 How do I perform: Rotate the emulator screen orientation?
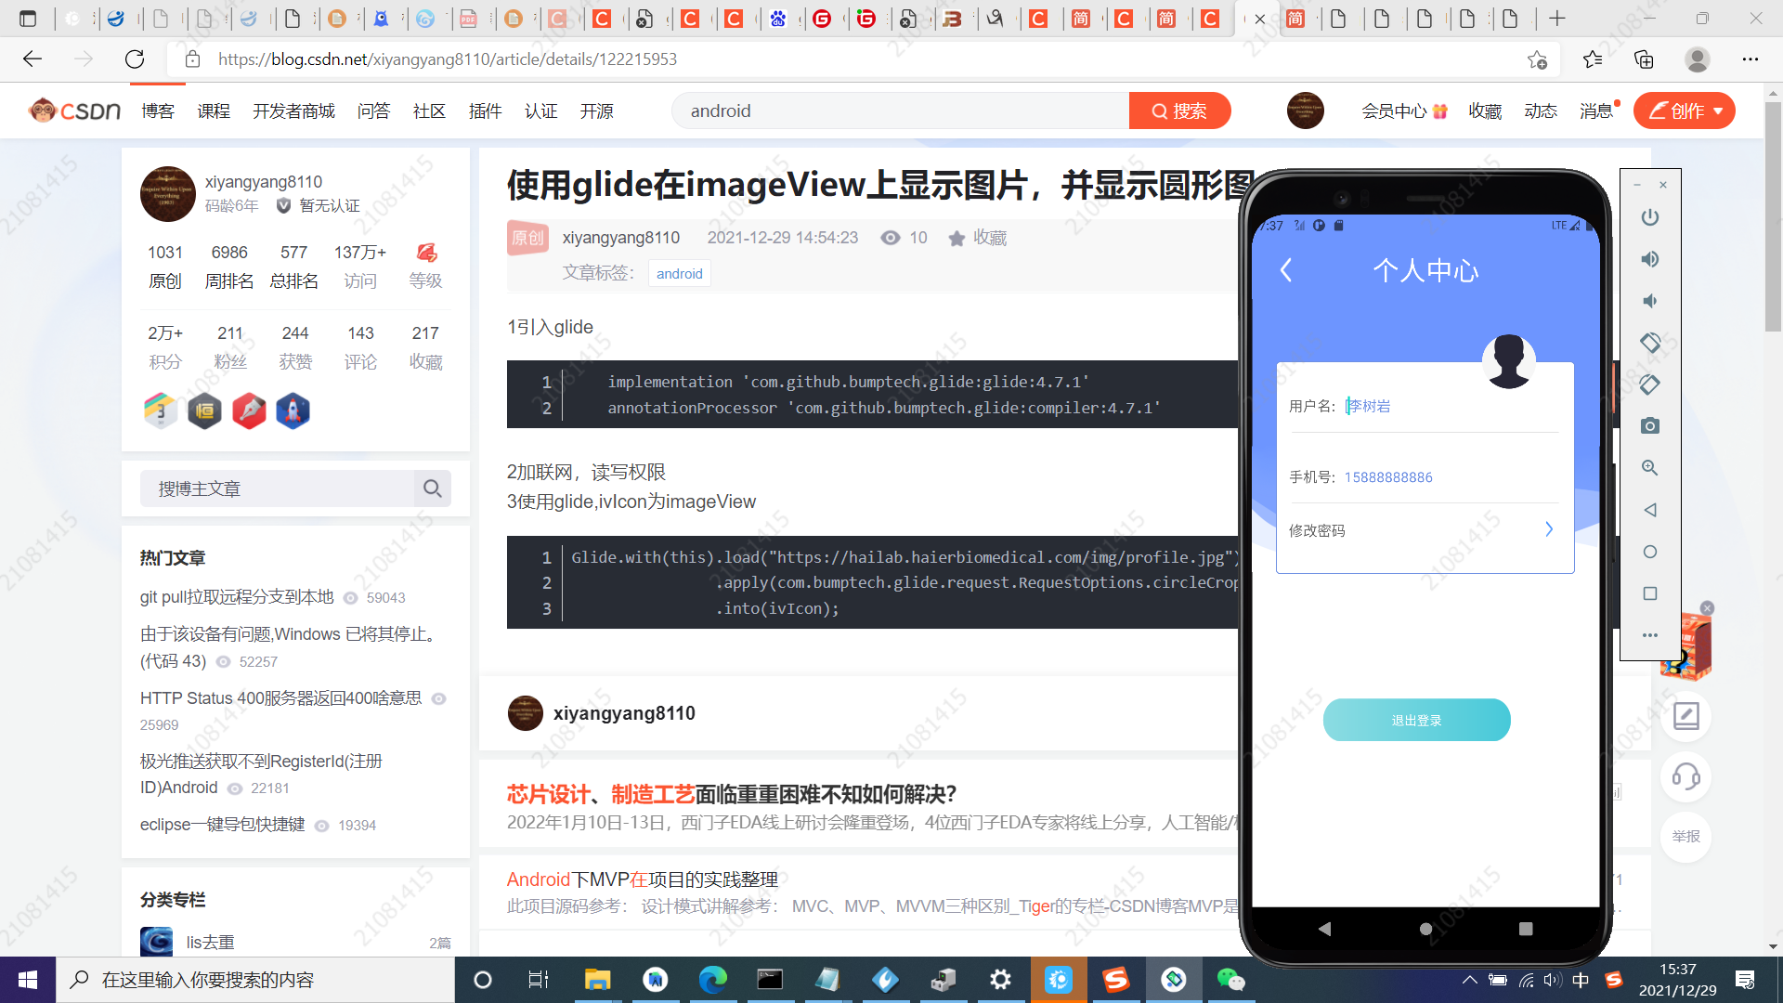[x=1650, y=342]
